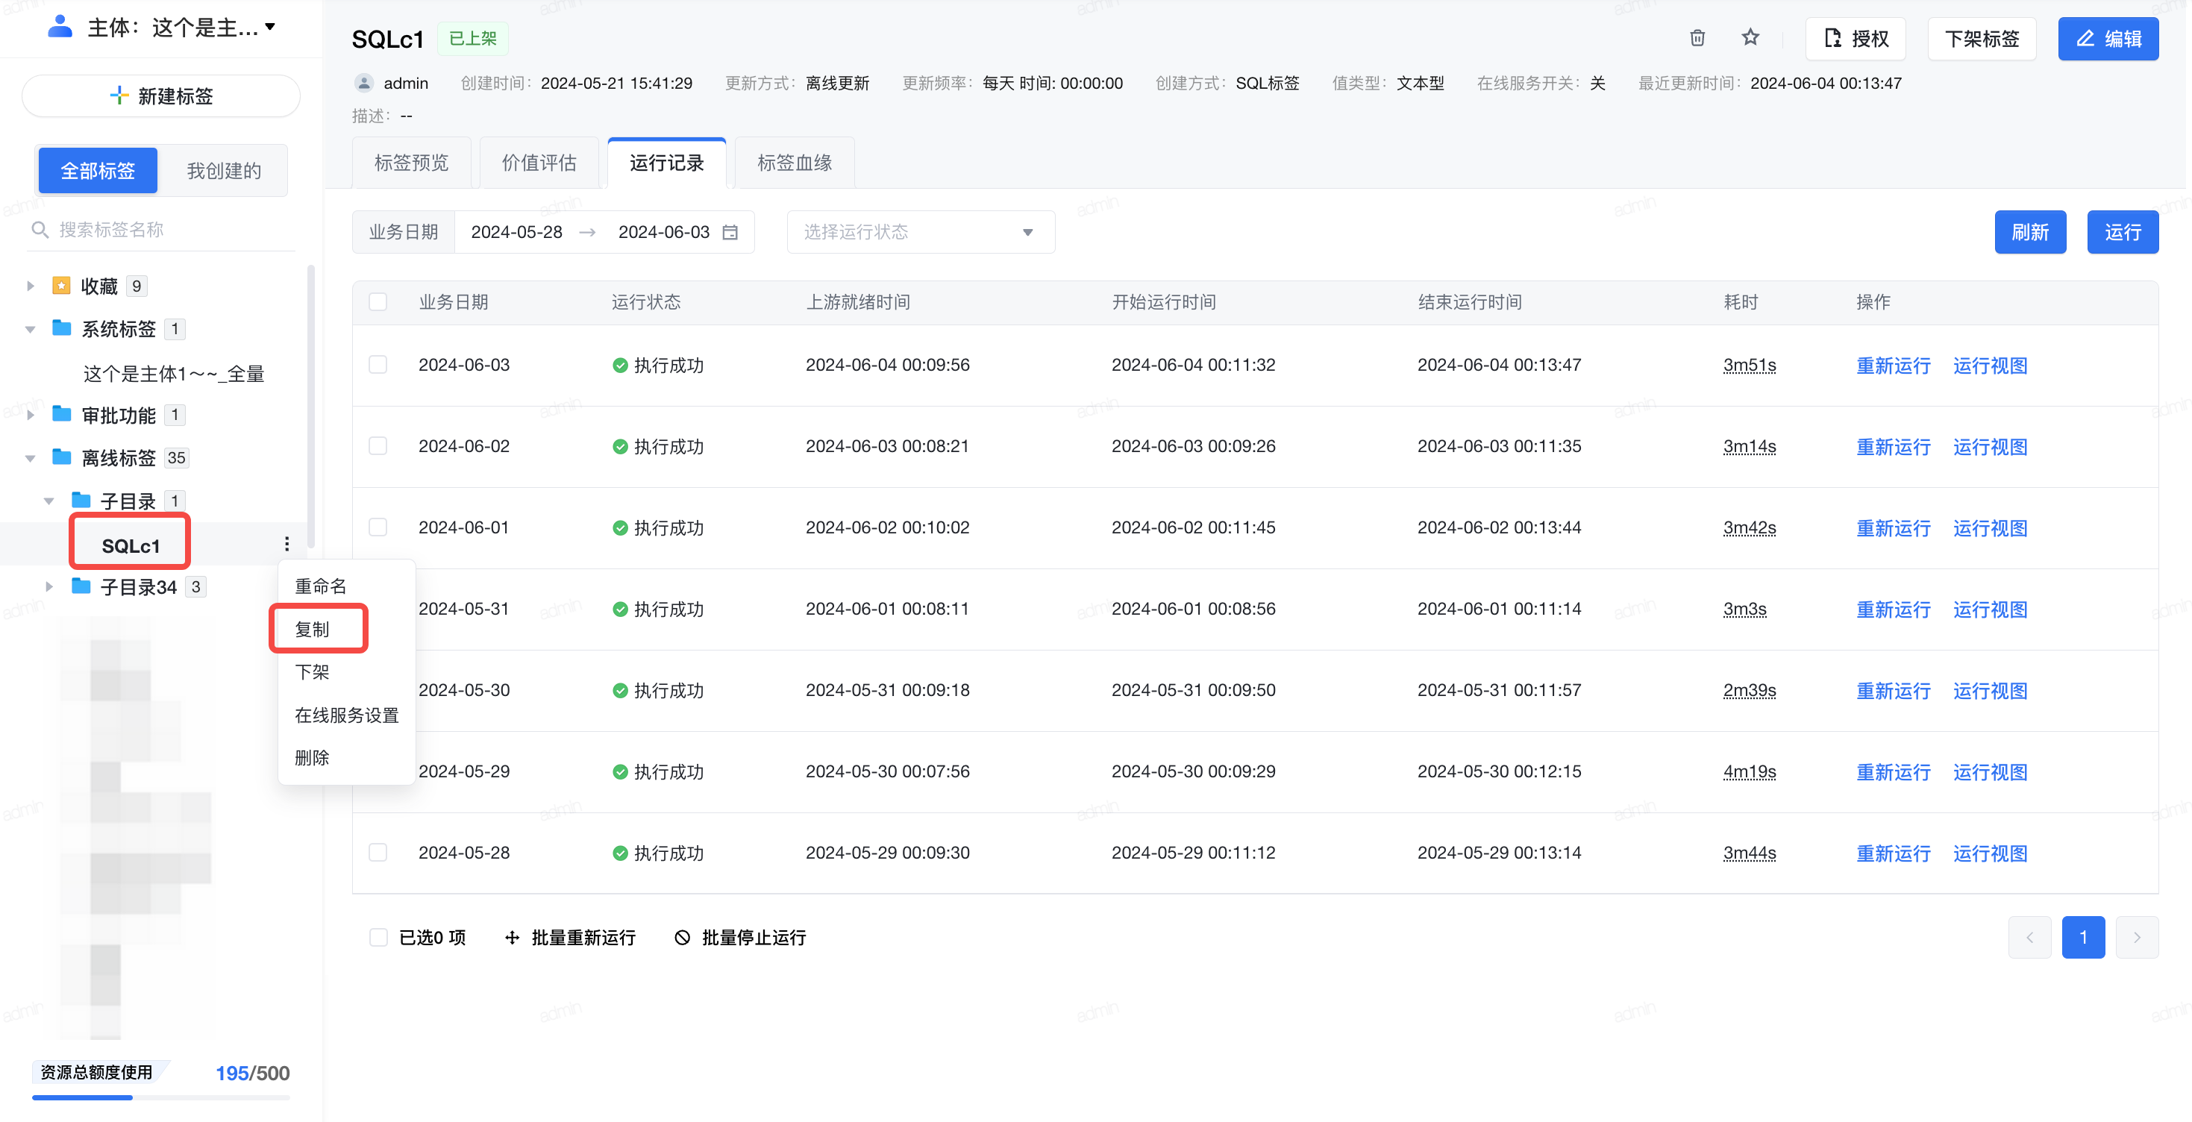Click success status icon for 2024-06-03 row

pyautogui.click(x=620, y=366)
